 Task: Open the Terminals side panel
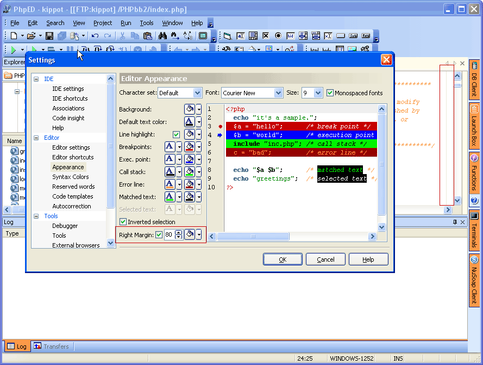tap(474, 230)
